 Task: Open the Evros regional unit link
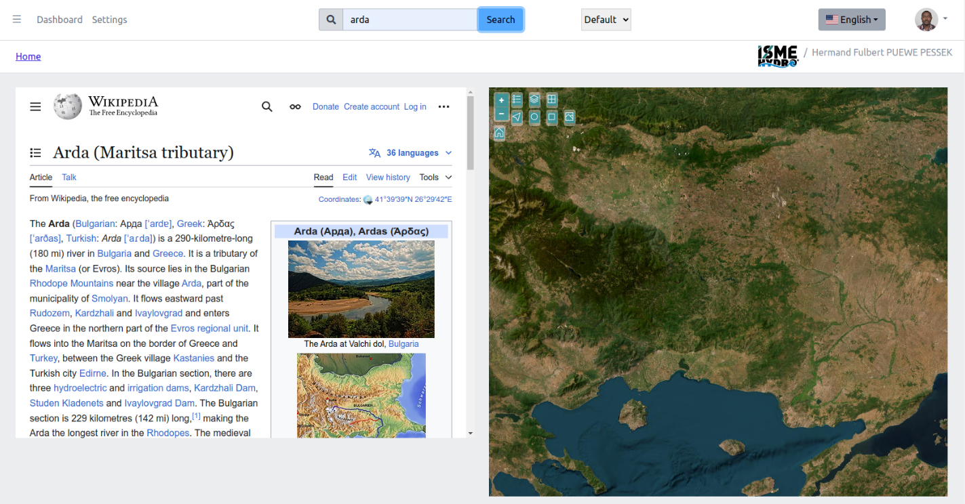pos(210,329)
